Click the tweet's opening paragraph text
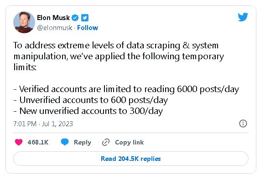The width and height of the screenshot is (260, 175). point(119,56)
